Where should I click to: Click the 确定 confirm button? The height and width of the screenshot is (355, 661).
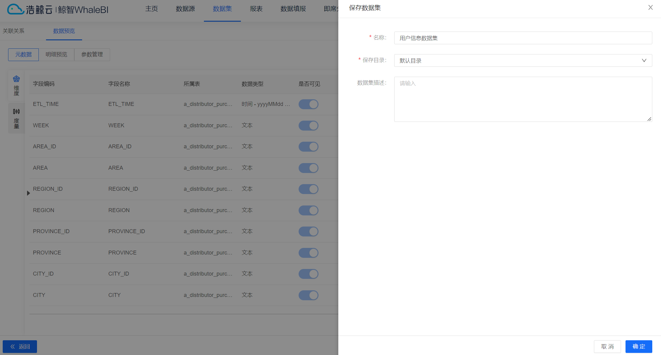tap(639, 347)
